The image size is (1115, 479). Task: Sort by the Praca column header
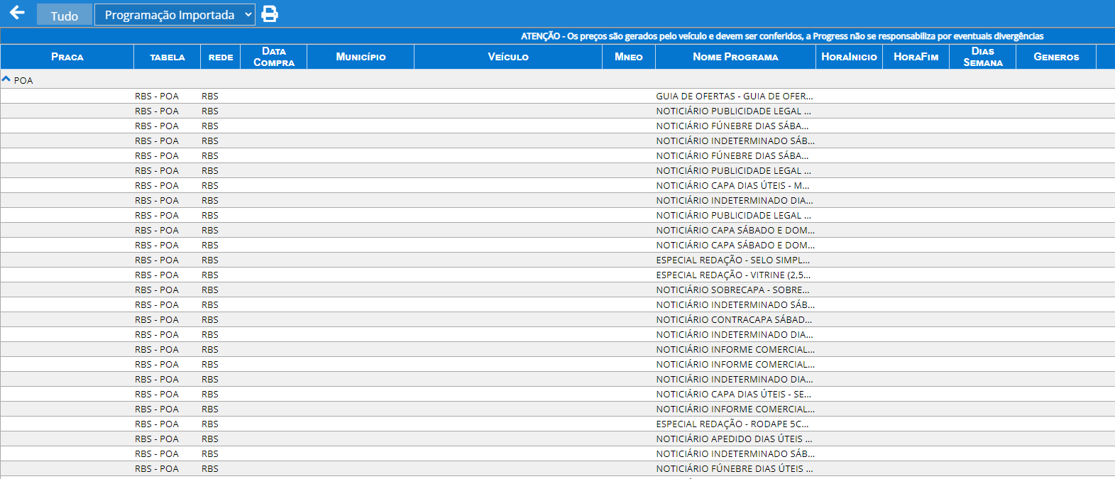[67, 57]
